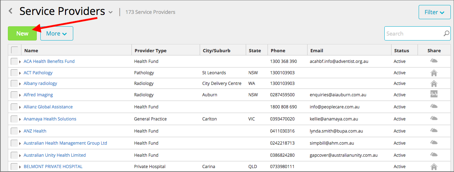Click the 173 Service Providers count text
This screenshot has height=172, width=454.
150,12
